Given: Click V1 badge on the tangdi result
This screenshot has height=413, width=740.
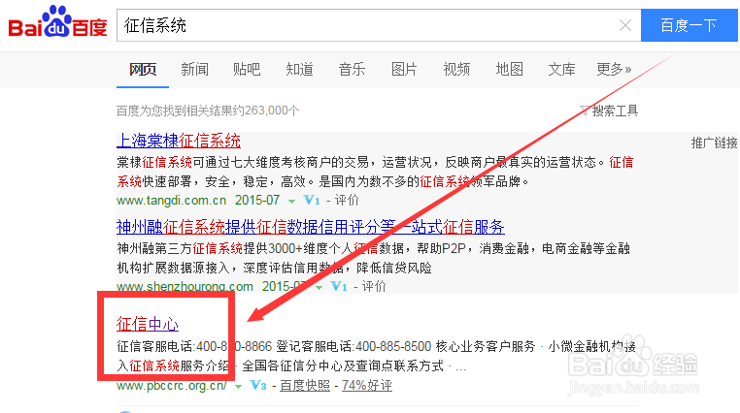Looking at the screenshot, I should [312, 200].
